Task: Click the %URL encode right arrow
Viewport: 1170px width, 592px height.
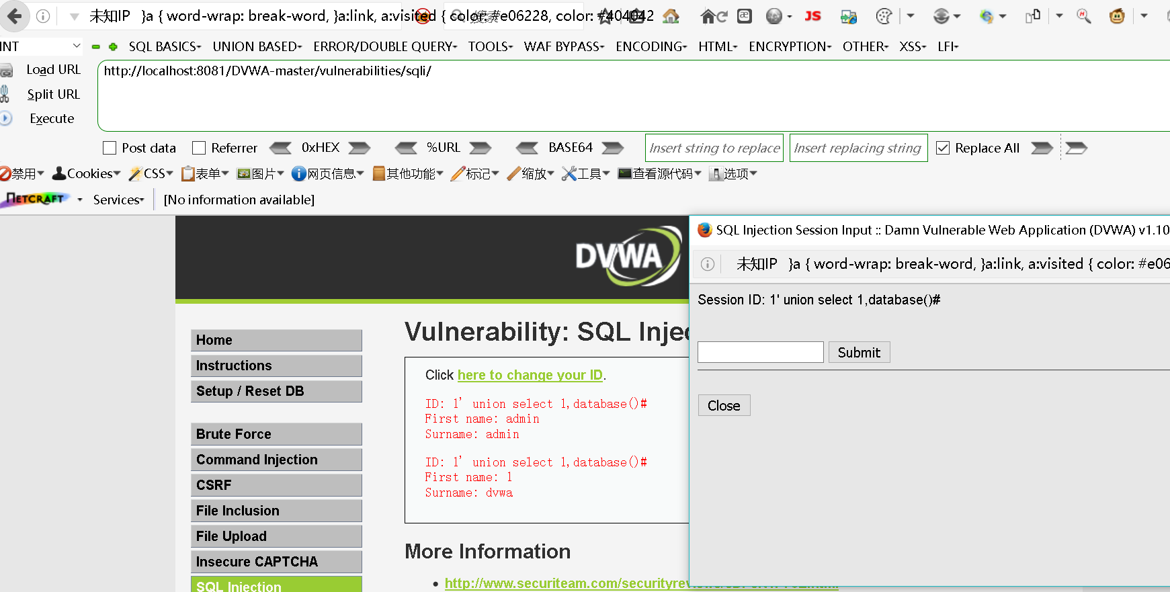Action: point(480,148)
